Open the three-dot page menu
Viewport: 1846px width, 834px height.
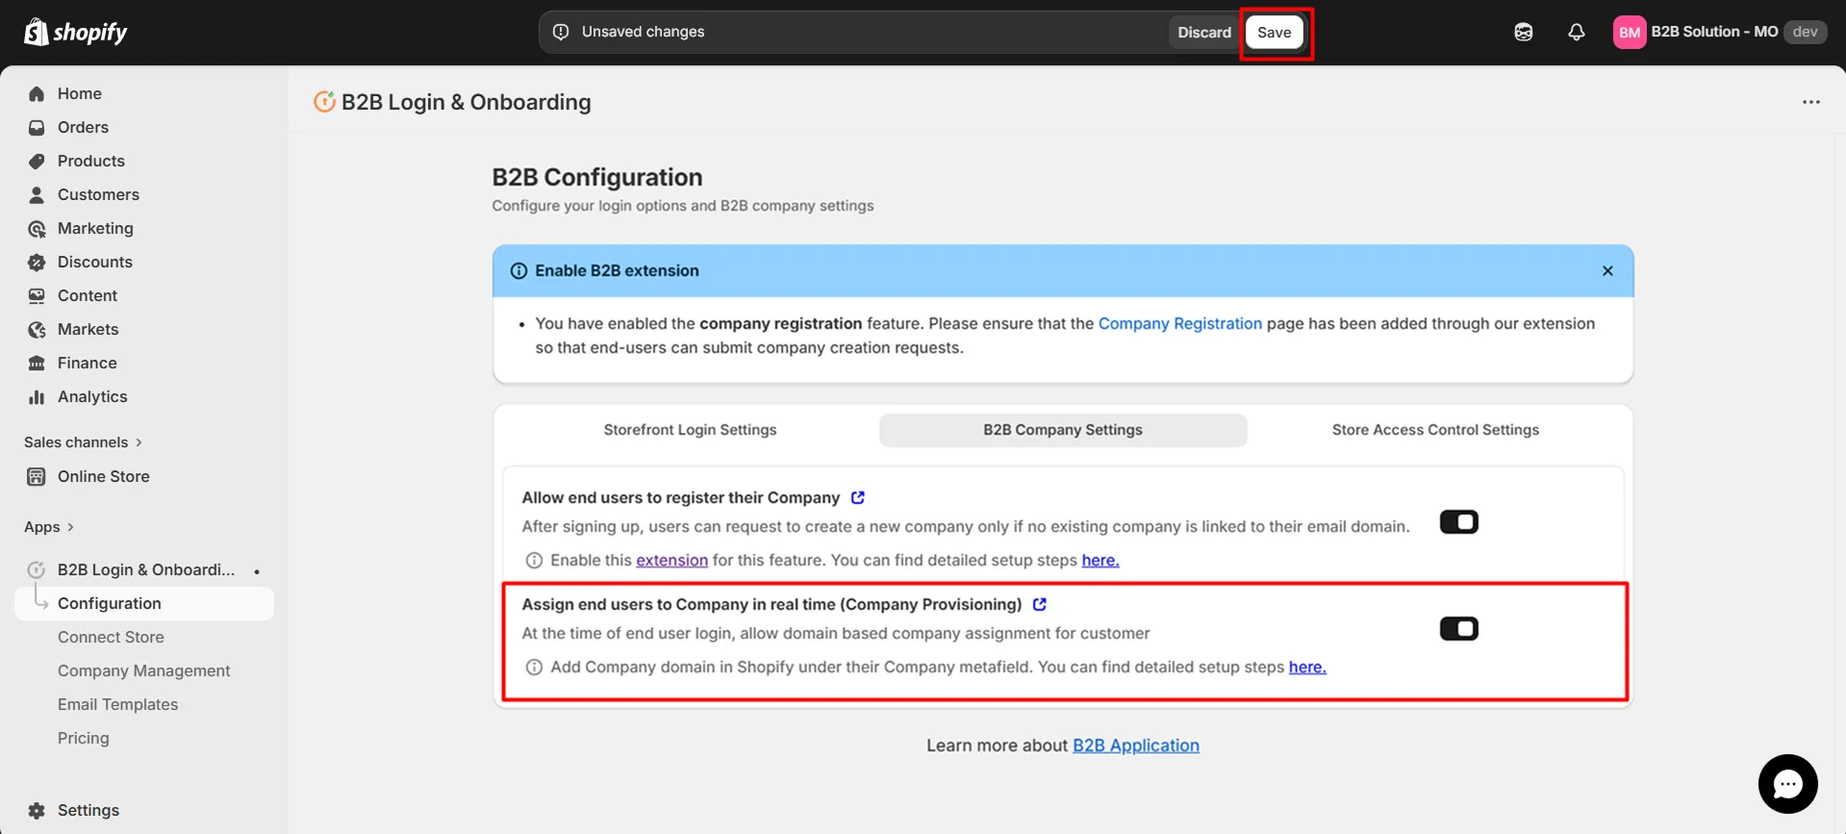tap(1811, 102)
